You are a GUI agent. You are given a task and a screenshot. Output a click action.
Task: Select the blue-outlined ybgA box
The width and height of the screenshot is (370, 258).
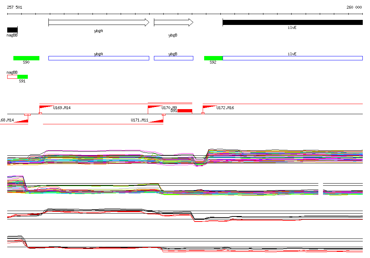[99, 58]
